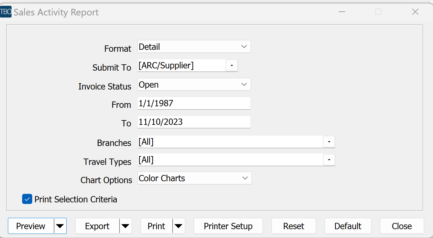Click the Branches [All] field
The image size is (433, 238).
pyautogui.click(x=230, y=142)
